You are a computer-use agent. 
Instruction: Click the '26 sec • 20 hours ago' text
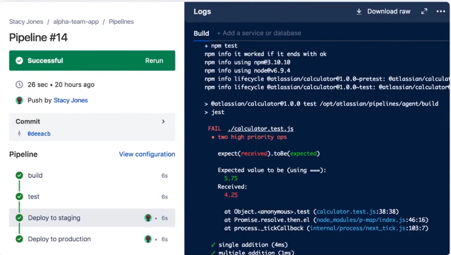(61, 85)
